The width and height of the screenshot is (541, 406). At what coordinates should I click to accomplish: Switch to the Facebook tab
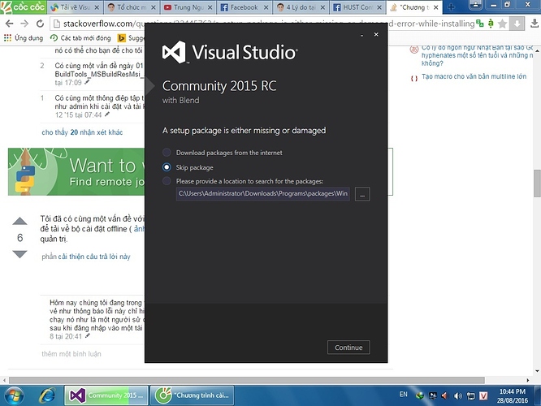[x=245, y=7]
